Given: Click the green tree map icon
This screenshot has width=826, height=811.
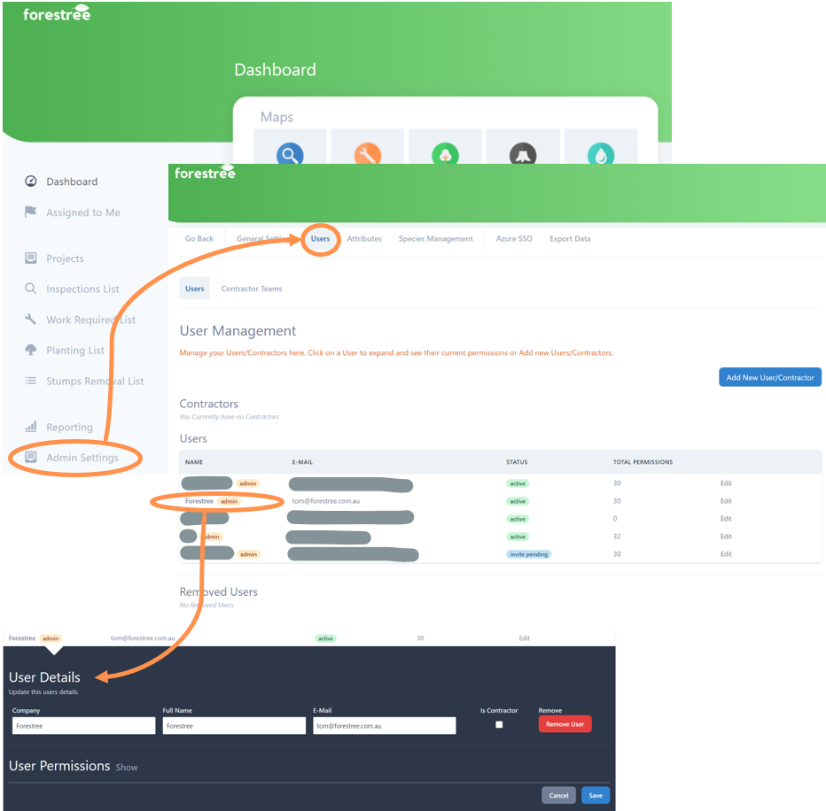Looking at the screenshot, I should (x=445, y=152).
